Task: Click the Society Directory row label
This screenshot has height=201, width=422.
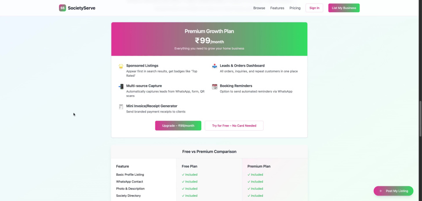Action: (x=128, y=196)
